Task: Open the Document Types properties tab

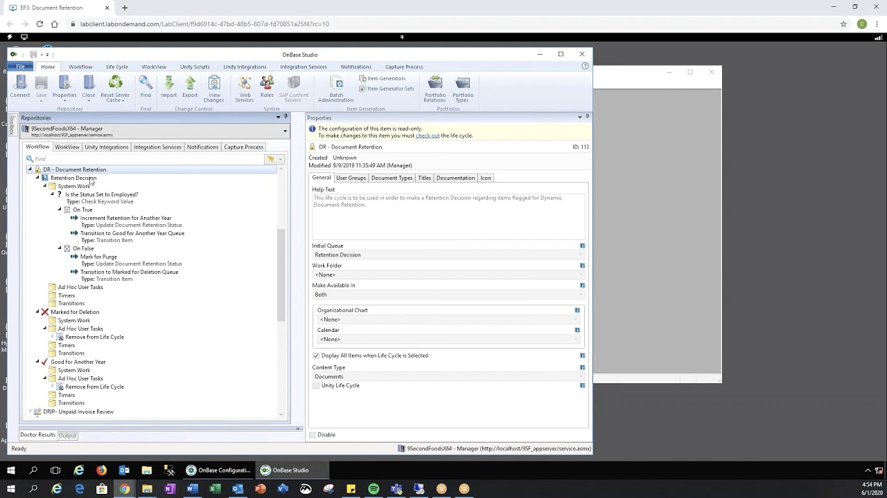Action: (x=392, y=178)
